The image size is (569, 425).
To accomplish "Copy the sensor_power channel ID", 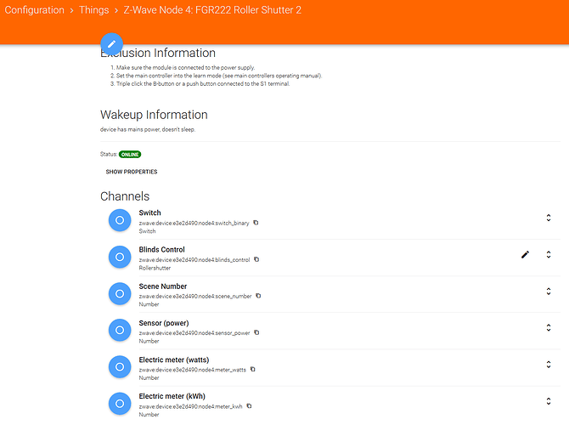I will coord(256,332).
